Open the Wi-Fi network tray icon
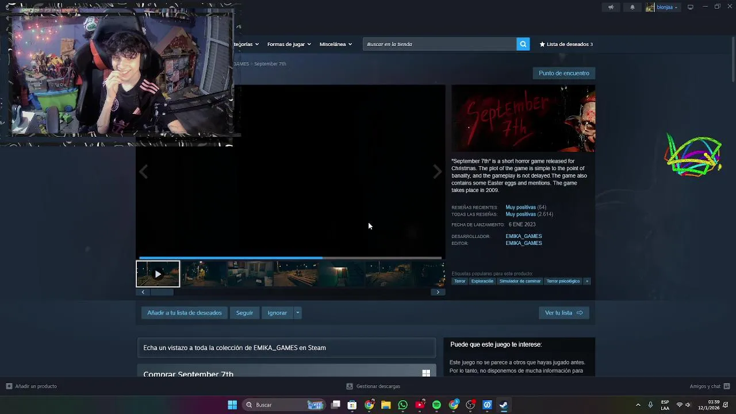Image resolution: width=736 pixels, height=414 pixels. (680, 405)
